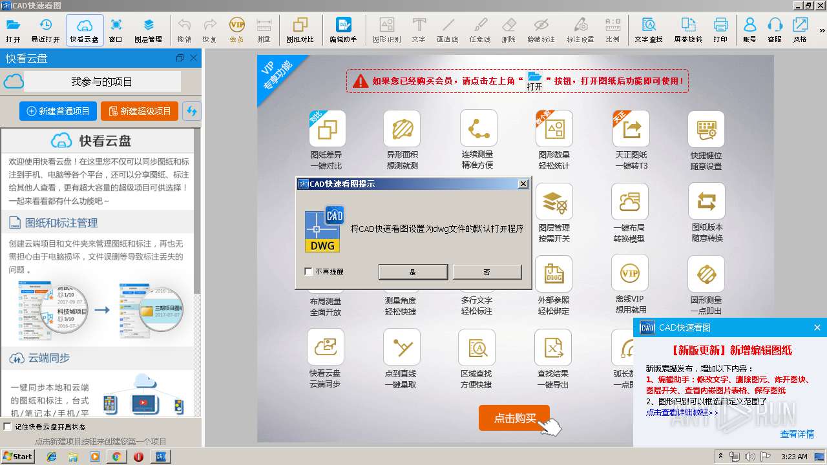Screen dimensions: 827x465
Task: Open the 最近打开 recent files list
Action: (x=46, y=30)
